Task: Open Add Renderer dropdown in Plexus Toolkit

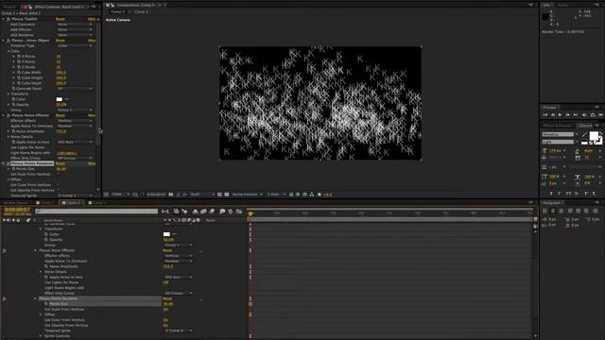Action: [75, 35]
